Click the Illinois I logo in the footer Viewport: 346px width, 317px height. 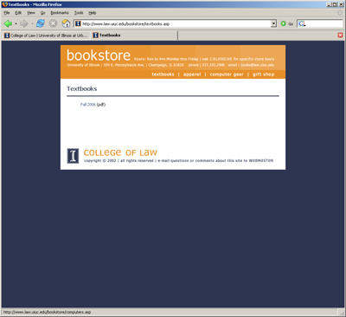coord(73,156)
